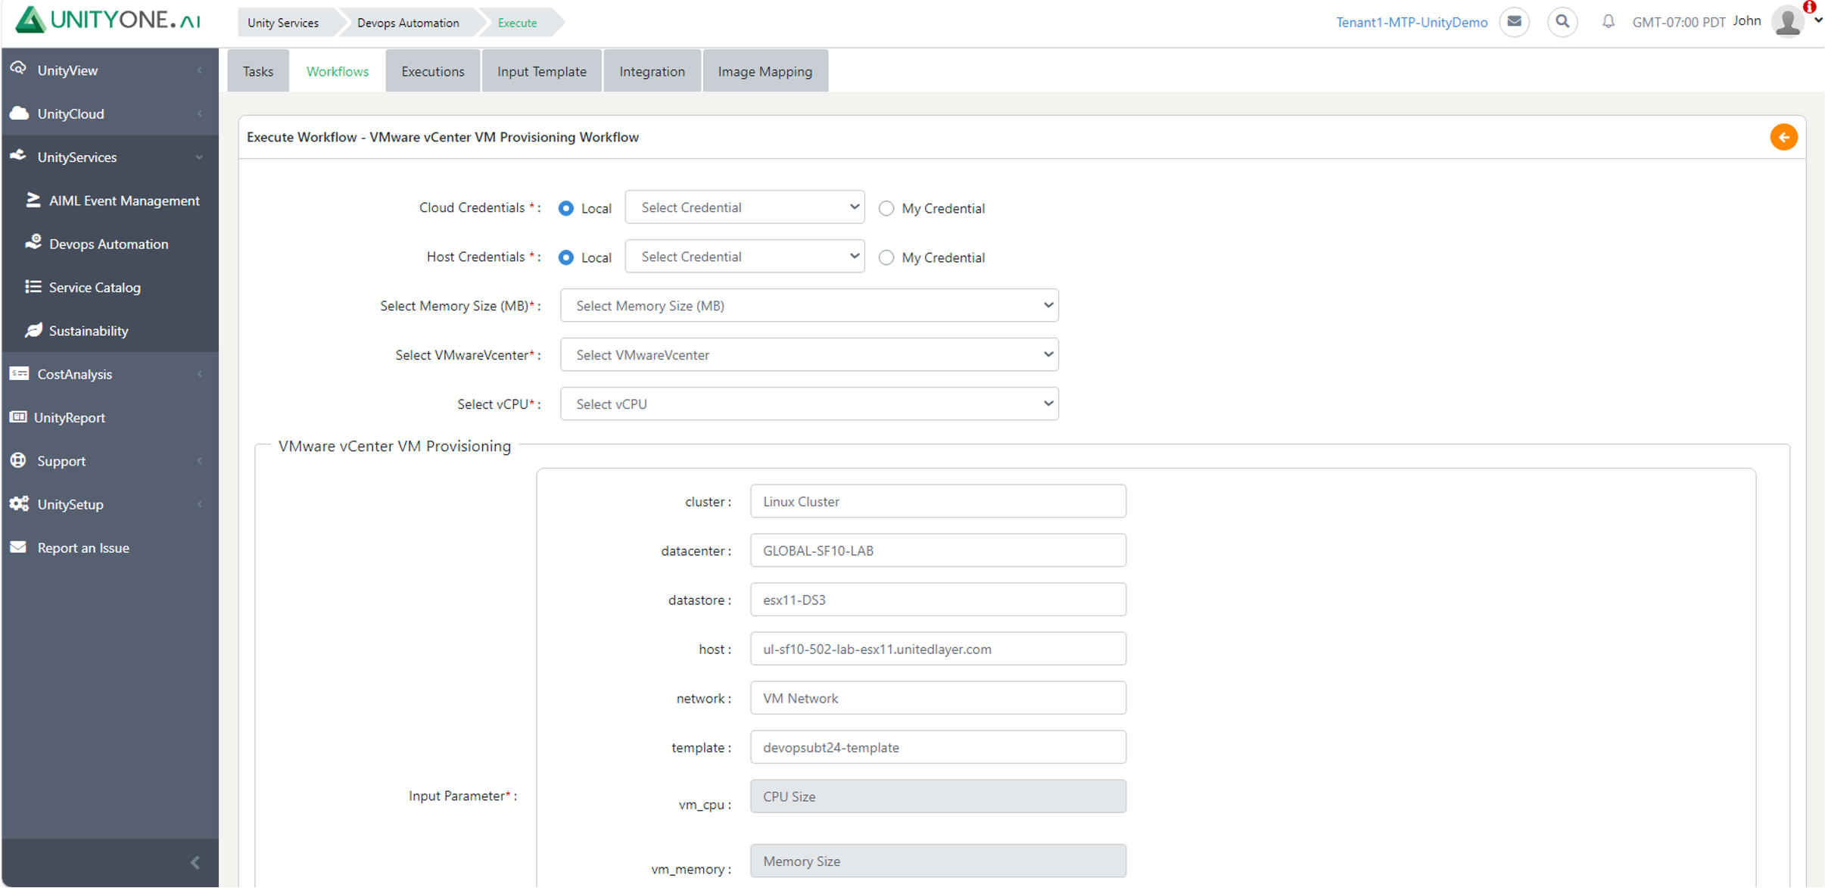Collapse sidebar with bottom chevron
Screen dimensions: 1825x888
[x=195, y=862]
